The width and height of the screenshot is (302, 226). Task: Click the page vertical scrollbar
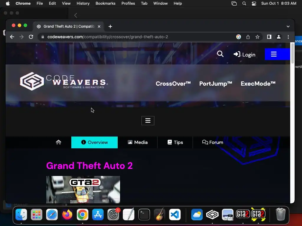coord(292,53)
